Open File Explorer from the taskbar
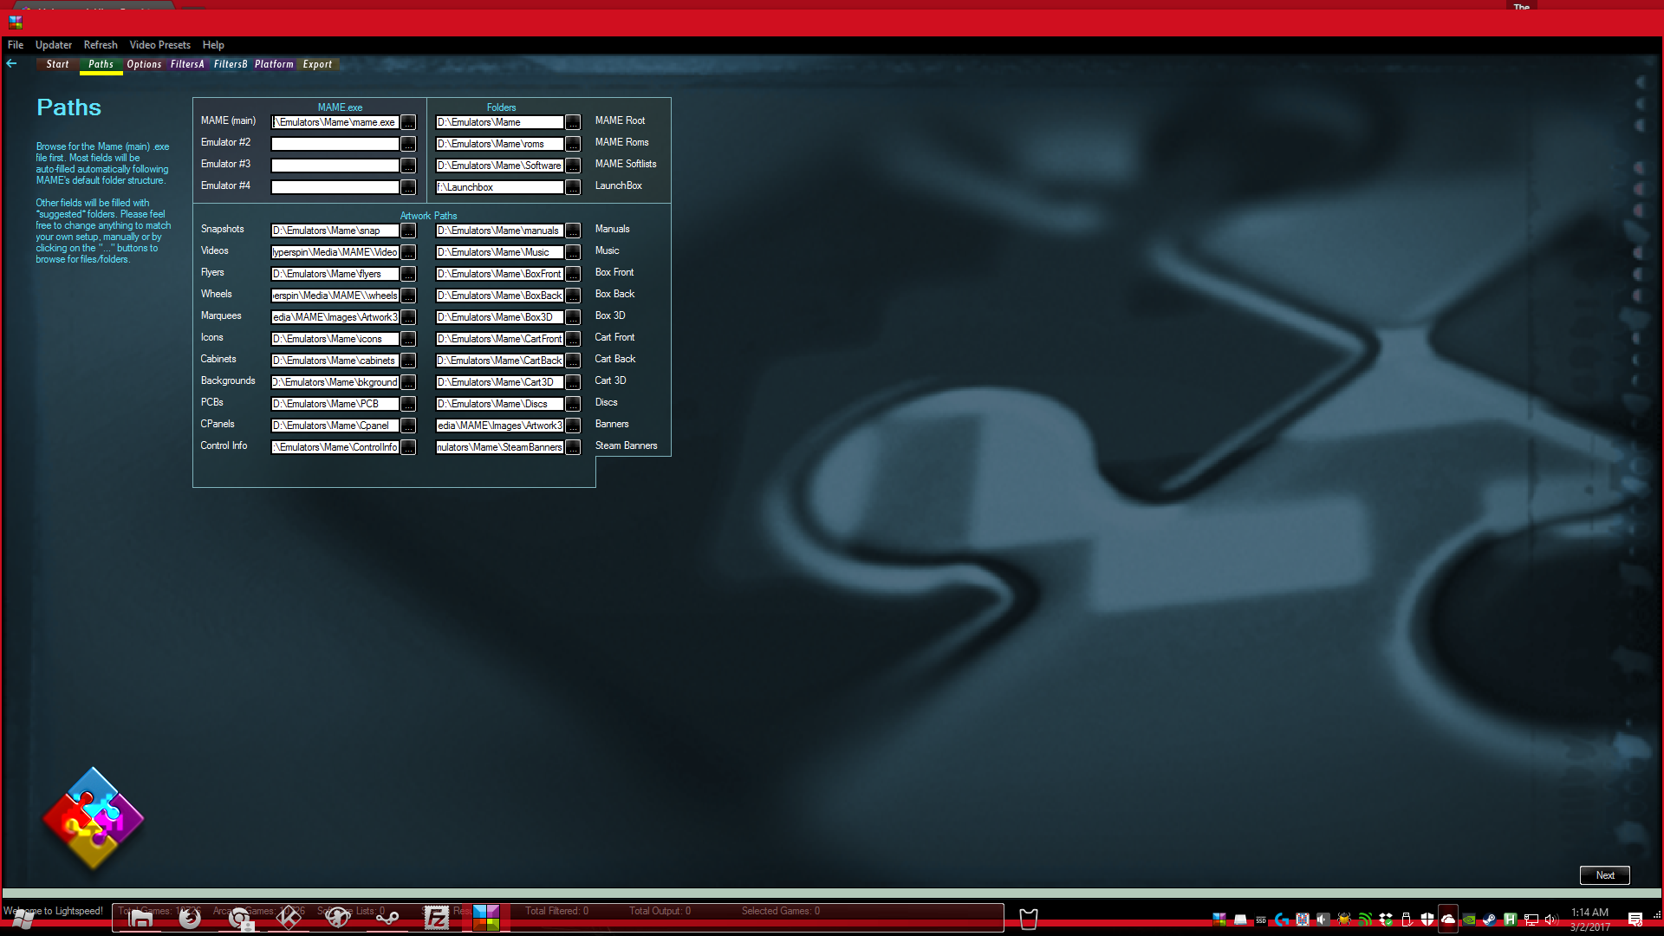 tap(140, 919)
